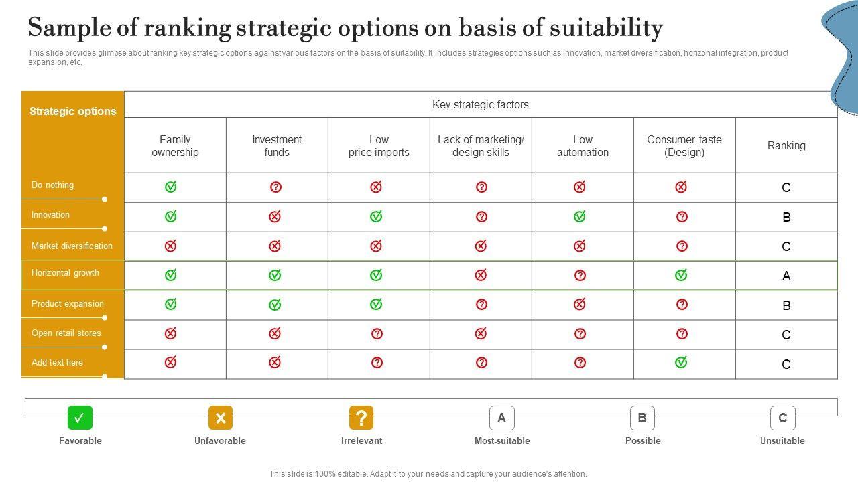
Task: Click the Strategic options header cell
Action: tap(72, 112)
